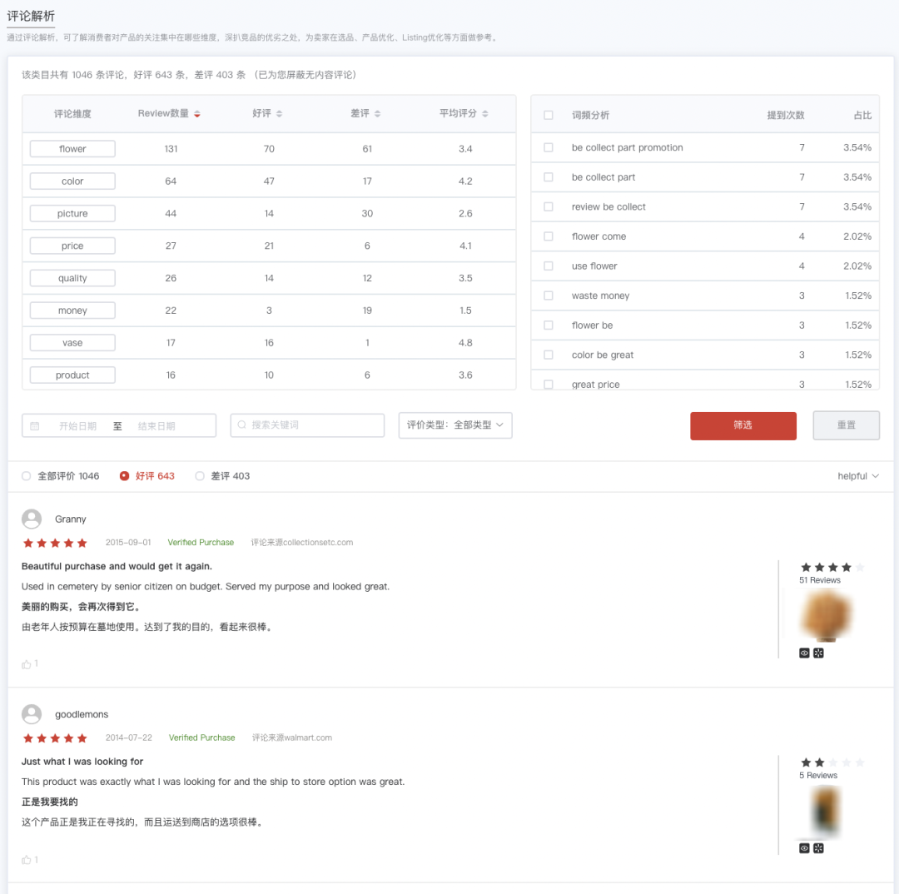Check the 'waste money' phrase checkbox
Image resolution: width=899 pixels, height=894 pixels.
549,296
